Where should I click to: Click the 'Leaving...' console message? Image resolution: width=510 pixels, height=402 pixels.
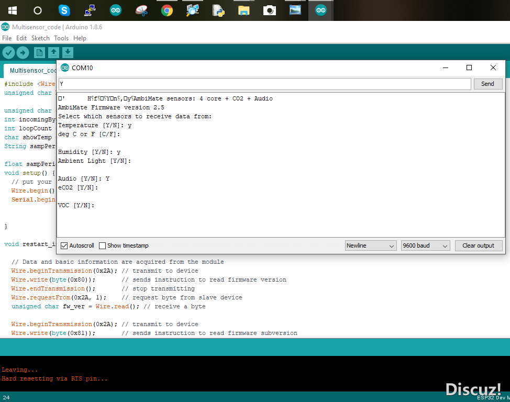tap(20, 370)
